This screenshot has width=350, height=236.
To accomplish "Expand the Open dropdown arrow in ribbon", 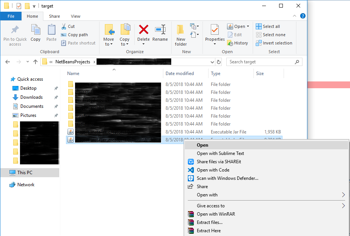I will [248, 26].
